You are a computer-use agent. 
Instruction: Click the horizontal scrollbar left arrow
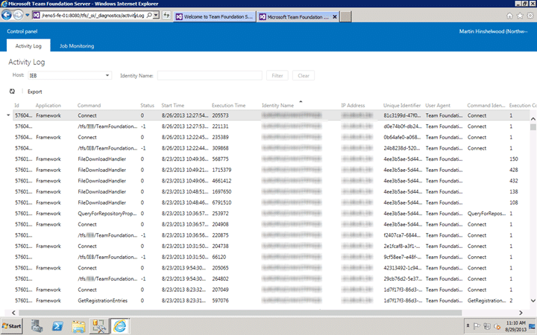click(13, 313)
